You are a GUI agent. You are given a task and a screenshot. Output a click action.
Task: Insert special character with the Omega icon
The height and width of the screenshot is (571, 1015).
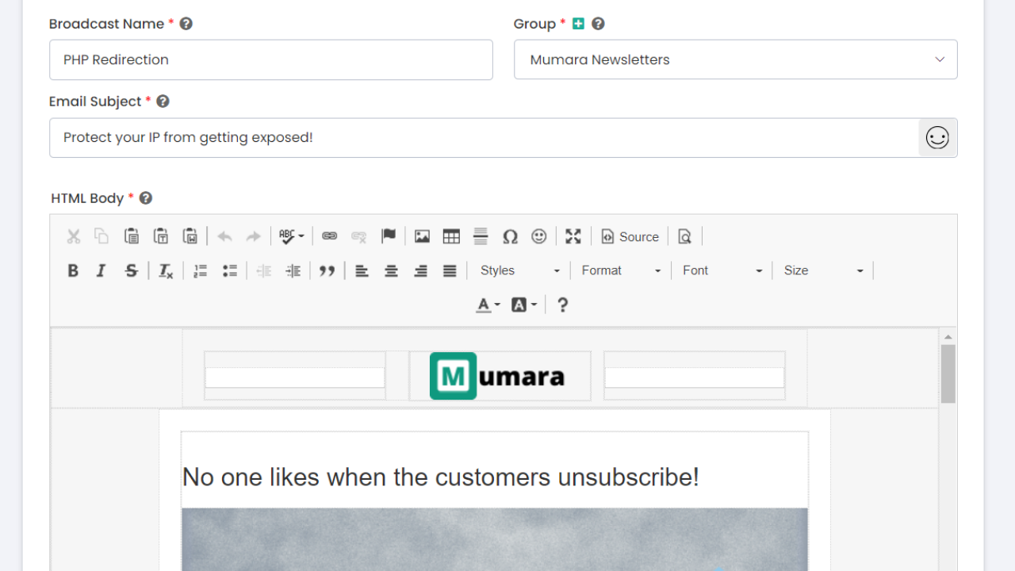click(x=510, y=236)
